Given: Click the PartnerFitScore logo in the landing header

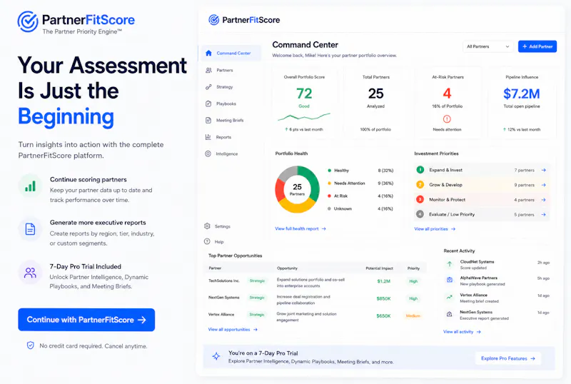Looking at the screenshot, I should (76, 22).
